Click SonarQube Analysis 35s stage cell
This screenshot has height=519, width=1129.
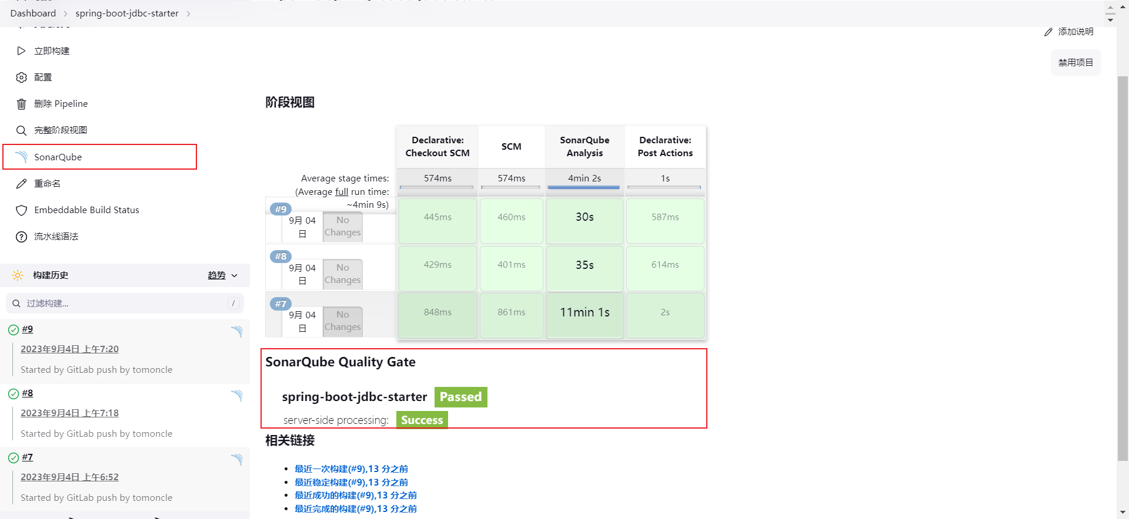click(x=584, y=268)
